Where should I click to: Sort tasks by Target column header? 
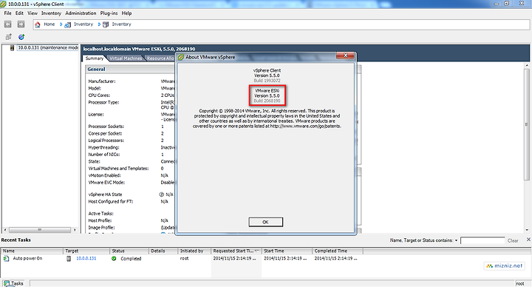pyautogui.click(x=87, y=251)
